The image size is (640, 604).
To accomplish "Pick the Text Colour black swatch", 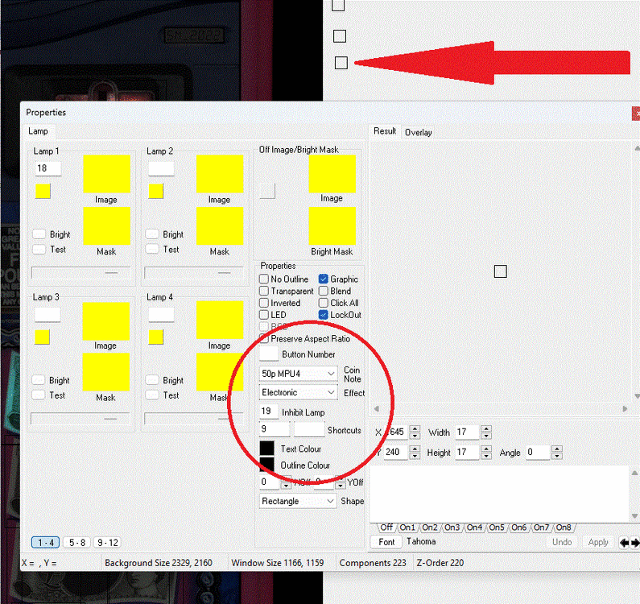I will pyautogui.click(x=266, y=449).
